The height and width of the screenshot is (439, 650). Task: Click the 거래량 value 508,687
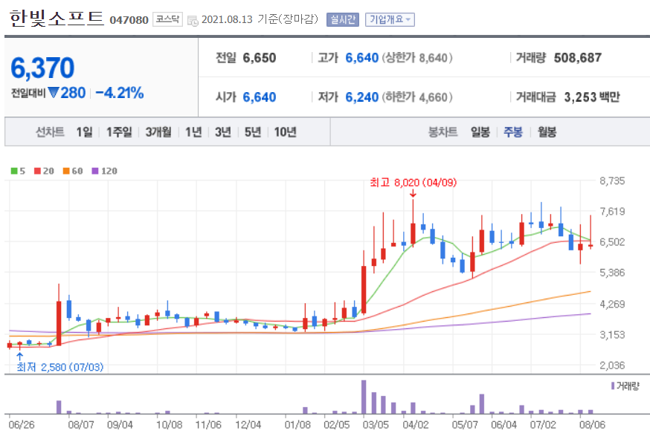(578, 58)
